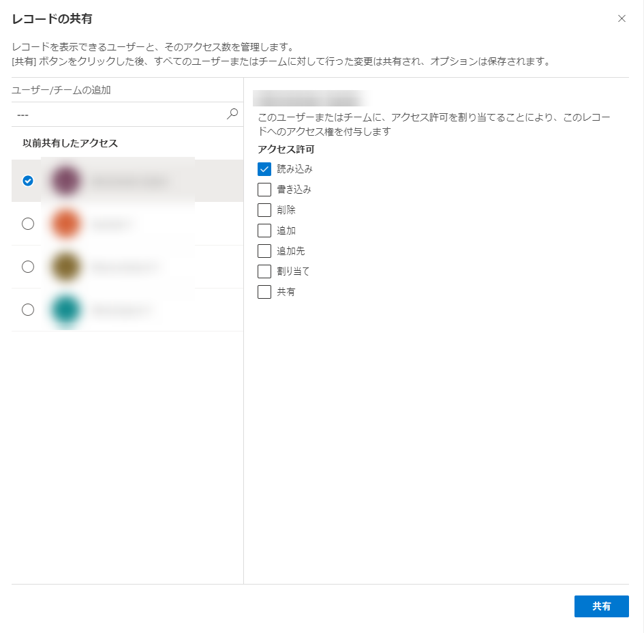The image size is (644, 633).
Task: Enable the 削除 permission checkbox
Action: tap(264, 210)
